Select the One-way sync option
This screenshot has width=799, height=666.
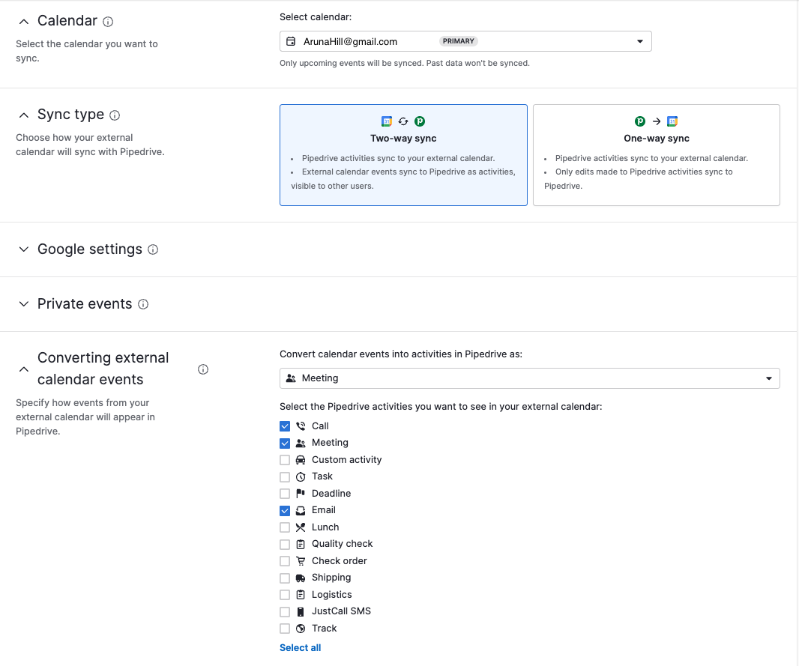pyautogui.click(x=656, y=155)
